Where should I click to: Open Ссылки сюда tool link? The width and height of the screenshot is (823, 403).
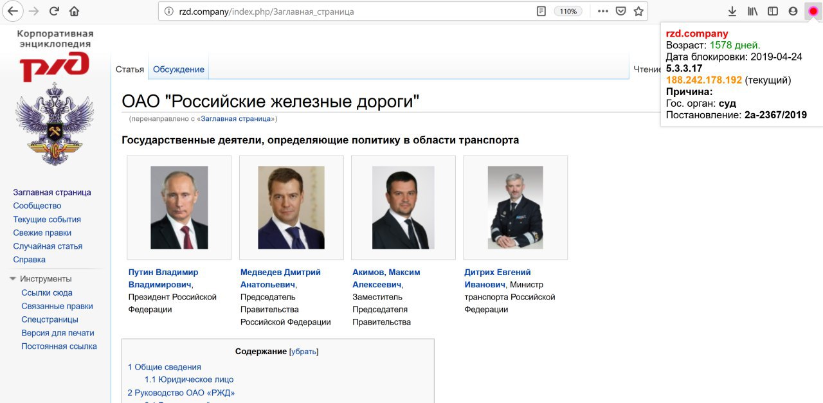(x=47, y=292)
